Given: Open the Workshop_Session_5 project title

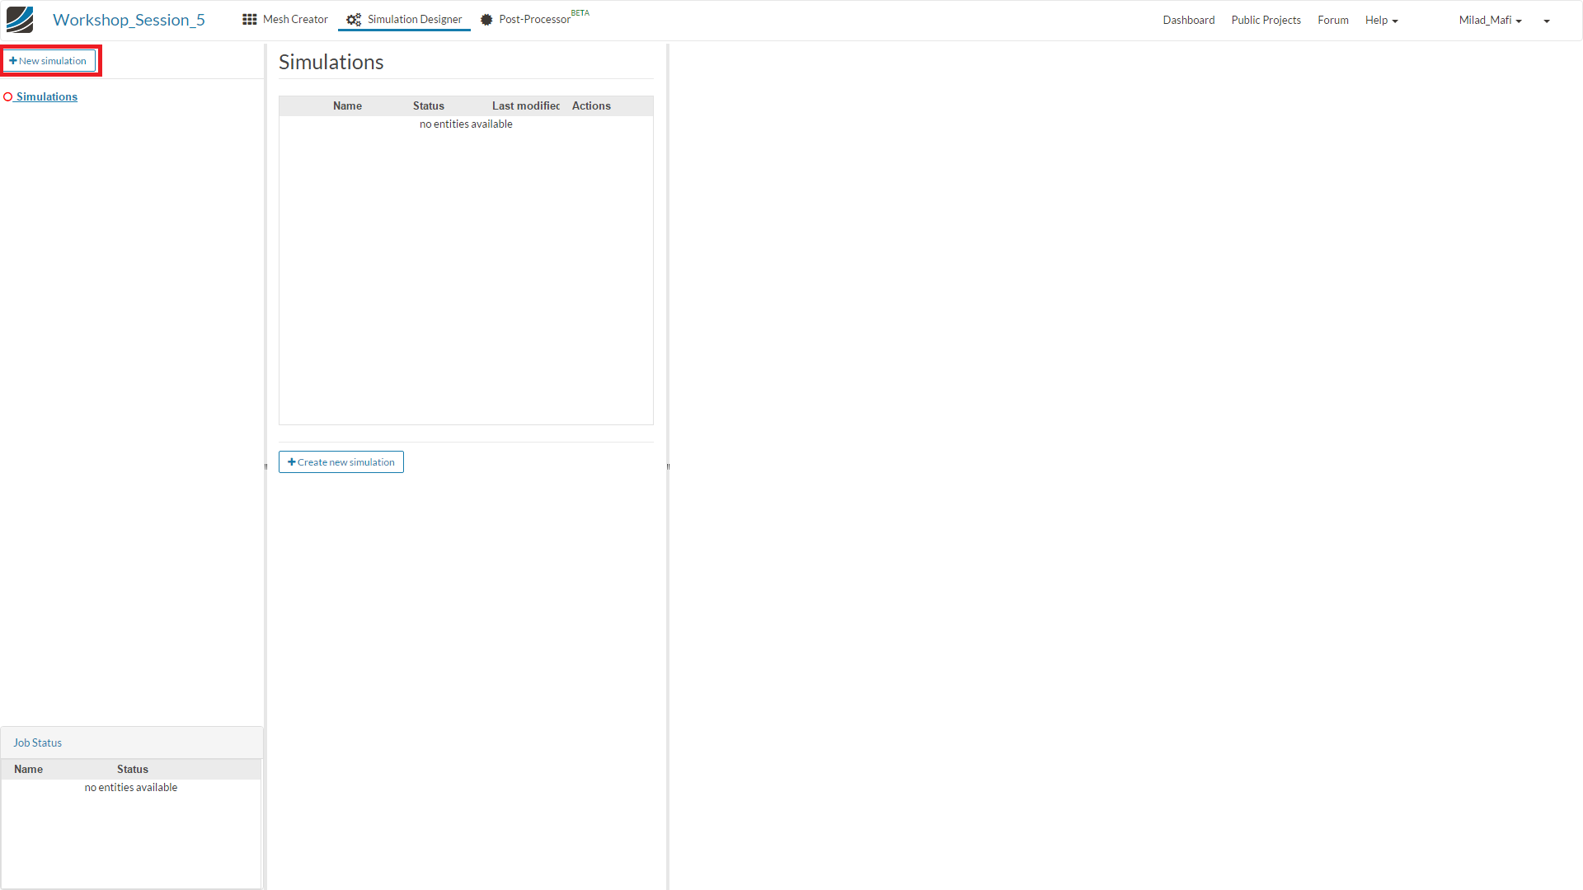Looking at the screenshot, I should click(x=129, y=20).
